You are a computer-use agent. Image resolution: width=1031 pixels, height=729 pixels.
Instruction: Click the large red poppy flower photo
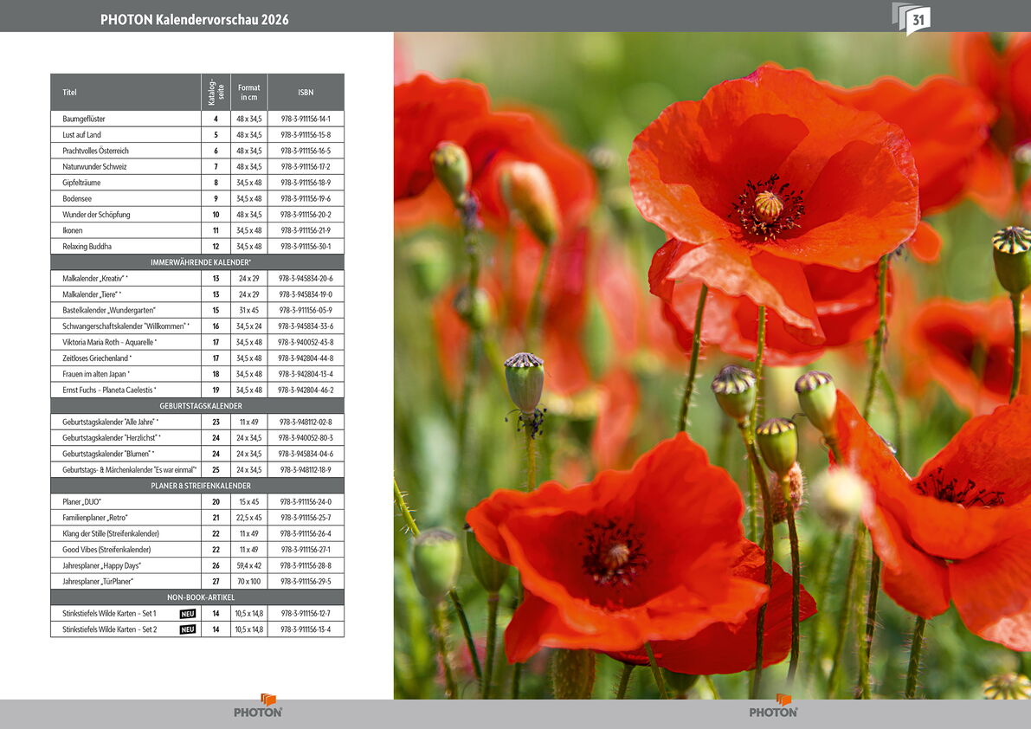coord(712,365)
